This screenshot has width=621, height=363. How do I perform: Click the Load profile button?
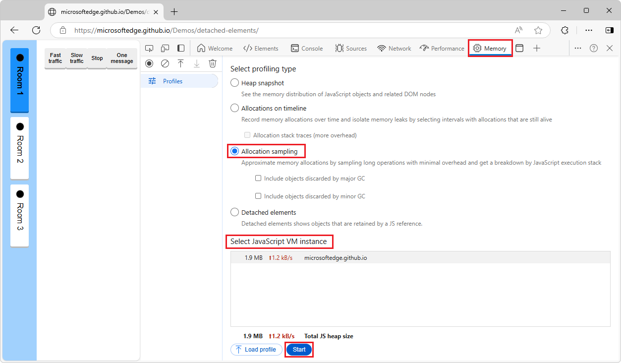[x=256, y=349]
